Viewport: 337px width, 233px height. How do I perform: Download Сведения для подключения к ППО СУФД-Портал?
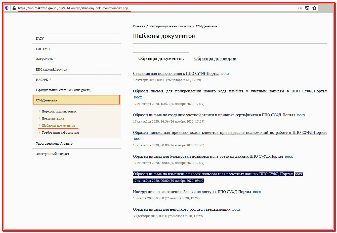point(176,74)
